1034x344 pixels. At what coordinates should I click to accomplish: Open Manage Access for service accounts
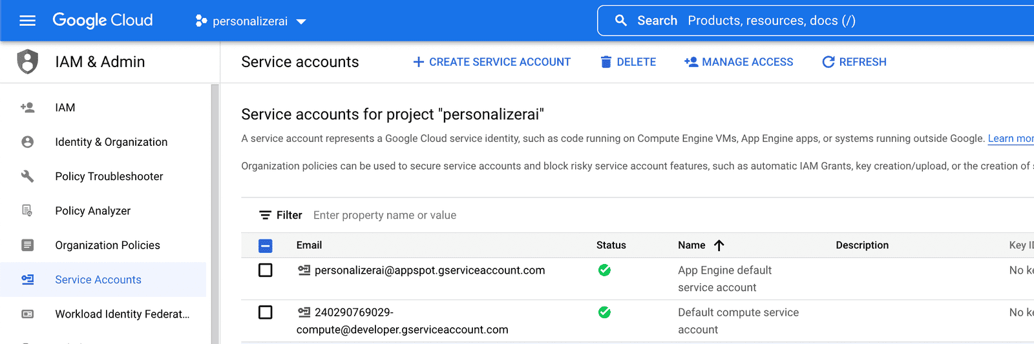click(x=739, y=62)
